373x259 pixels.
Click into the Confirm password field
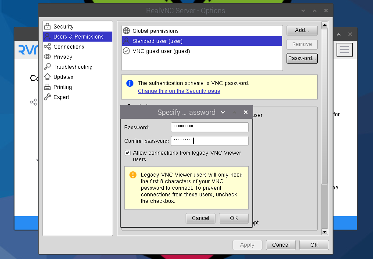pyautogui.click(x=210, y=141)
